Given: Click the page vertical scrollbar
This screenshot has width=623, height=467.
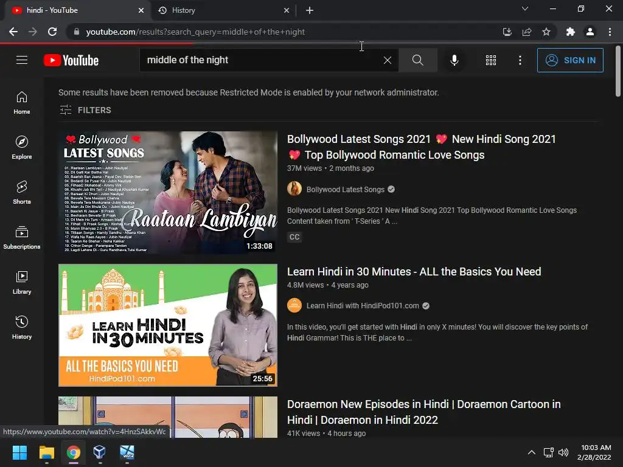Looking at the screenshot, I should pyautogui.click(x=618, y=72).
